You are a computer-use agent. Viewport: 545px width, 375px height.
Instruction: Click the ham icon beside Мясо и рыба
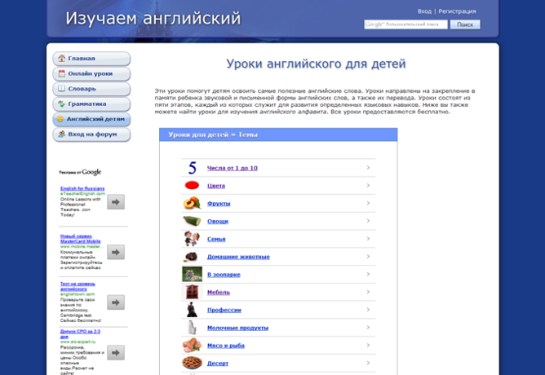[x=192, y=345]
